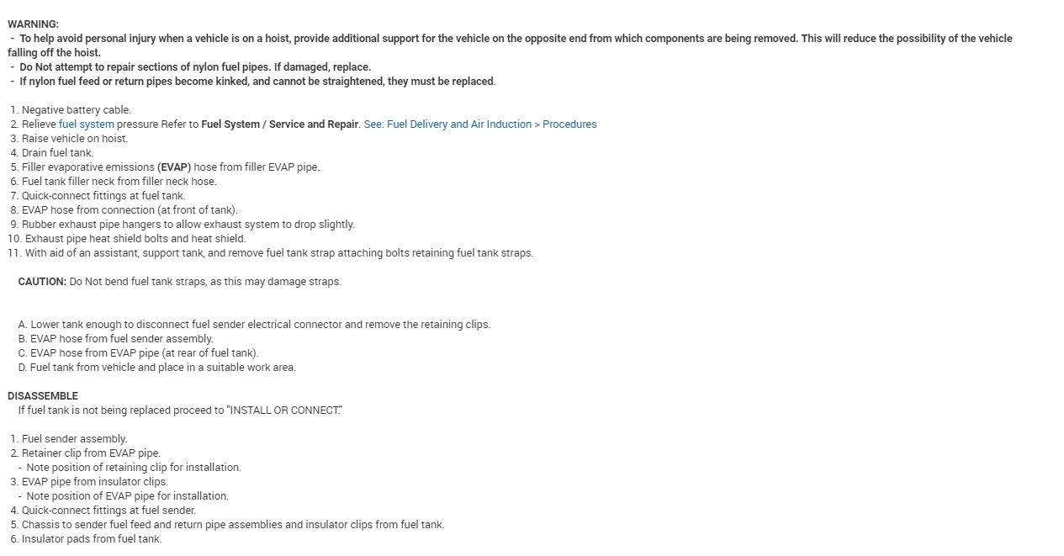Viewport: 1064px width, 556px height.
Task: Click the "WARNING:" heading text
Action: (33, 24)
